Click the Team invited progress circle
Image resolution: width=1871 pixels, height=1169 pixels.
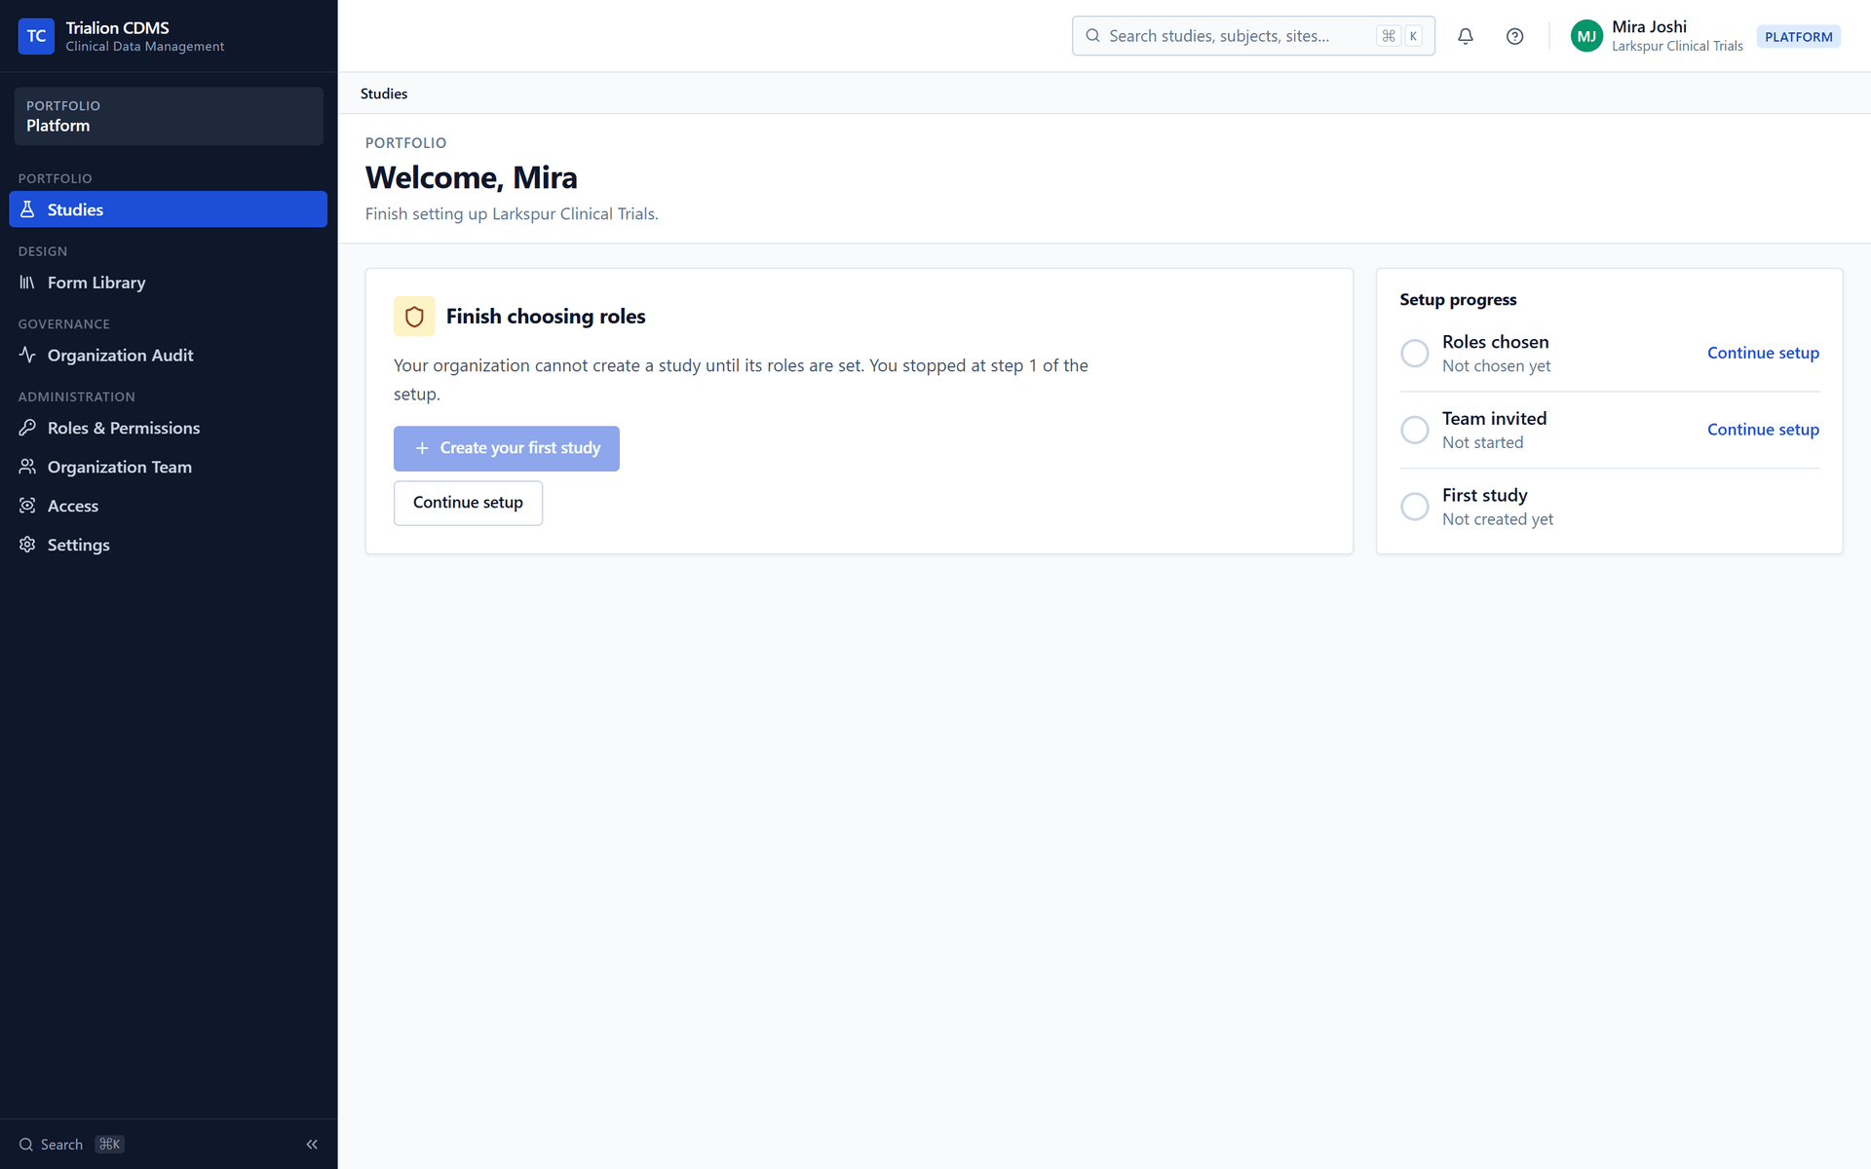(1415, 430)
